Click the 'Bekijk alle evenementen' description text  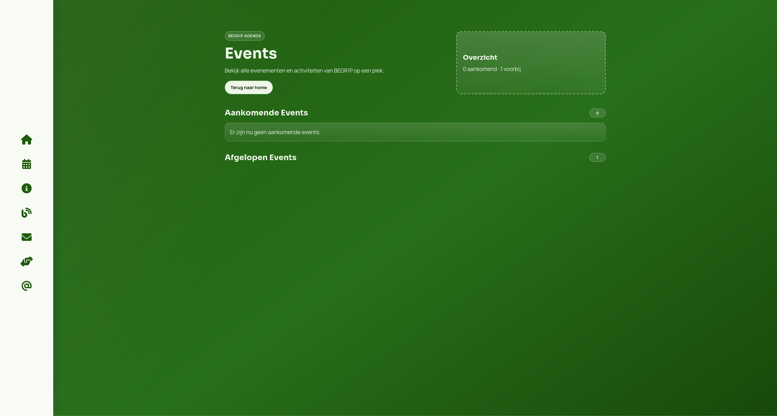pos(304,71)
